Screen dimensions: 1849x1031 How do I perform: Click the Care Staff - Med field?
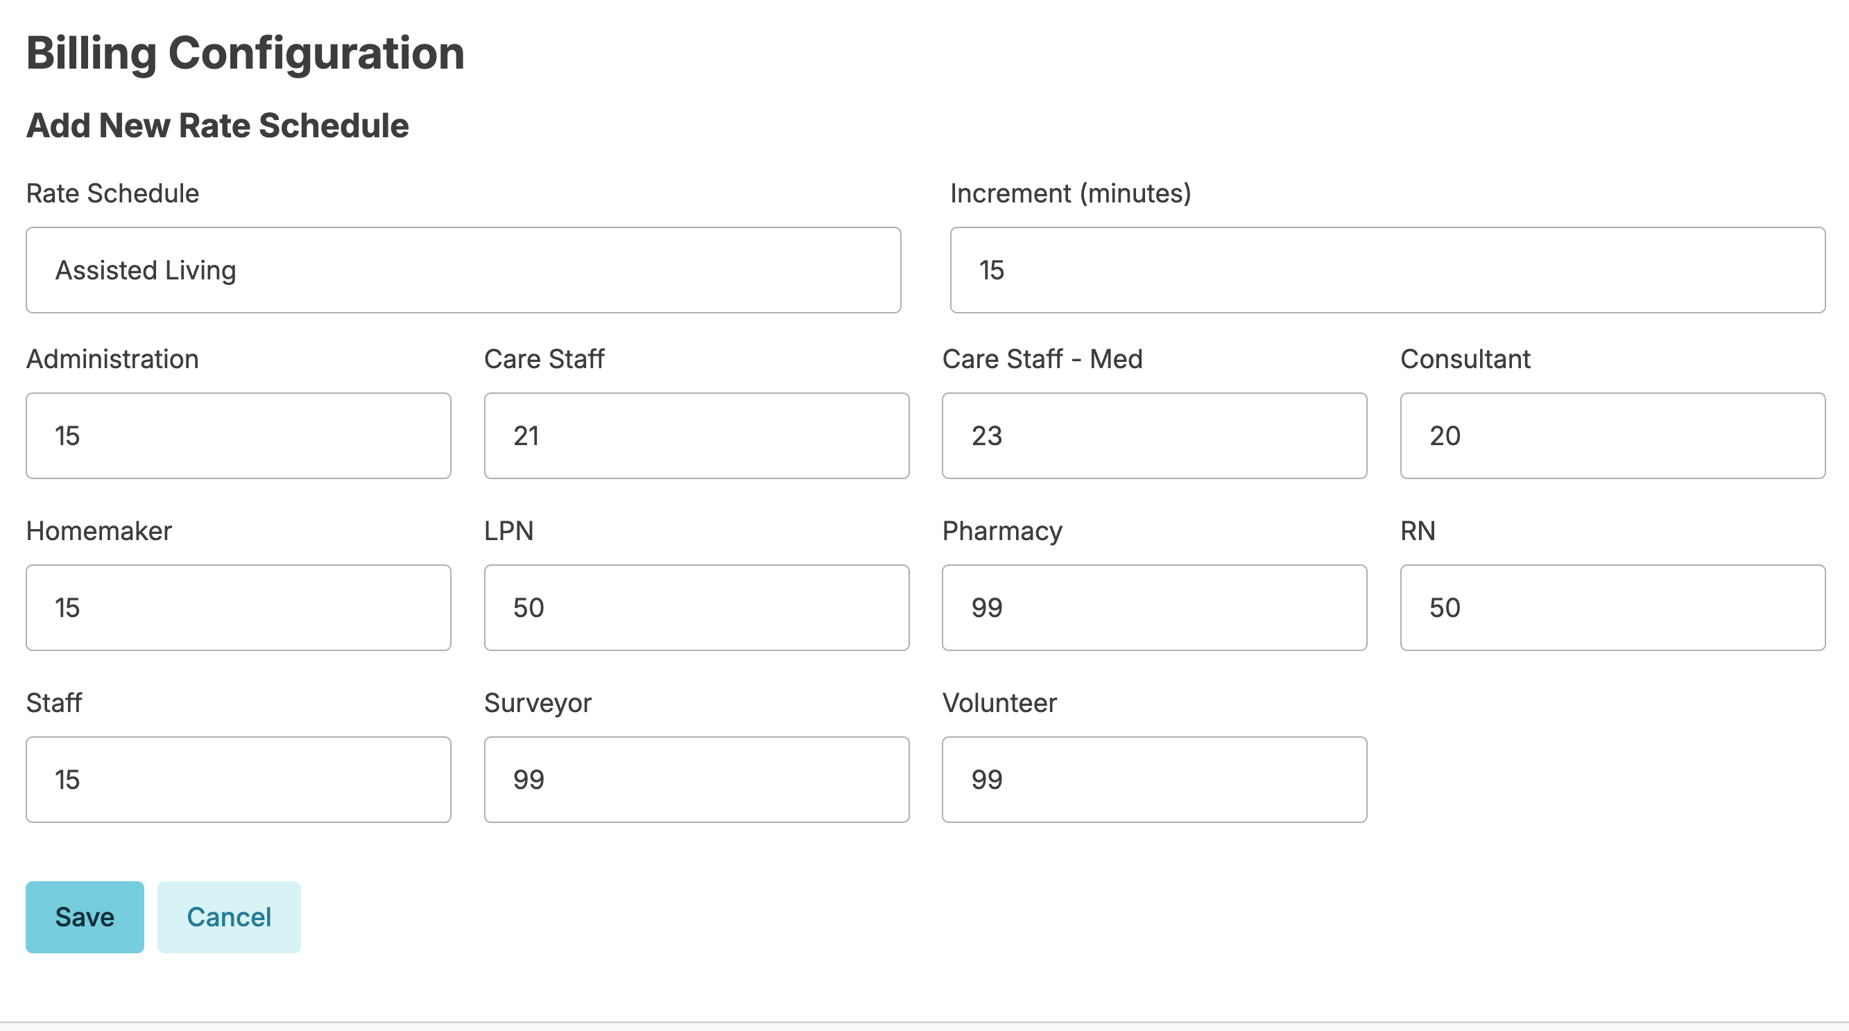click(x=1154, y=435)
